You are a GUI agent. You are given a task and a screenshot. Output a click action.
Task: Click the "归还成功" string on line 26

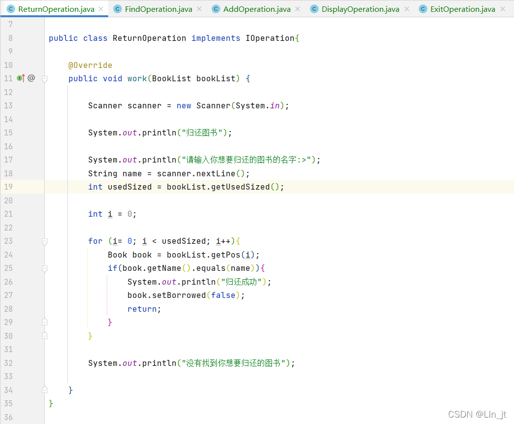click(x=242, y=282)
